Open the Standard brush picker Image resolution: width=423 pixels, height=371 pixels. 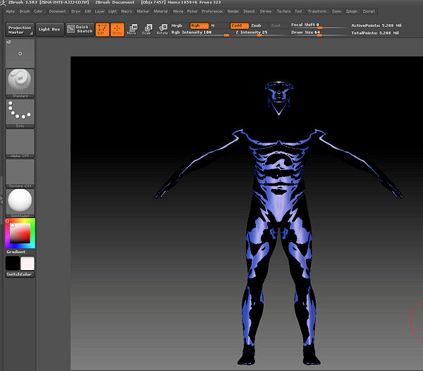(20, 83)
